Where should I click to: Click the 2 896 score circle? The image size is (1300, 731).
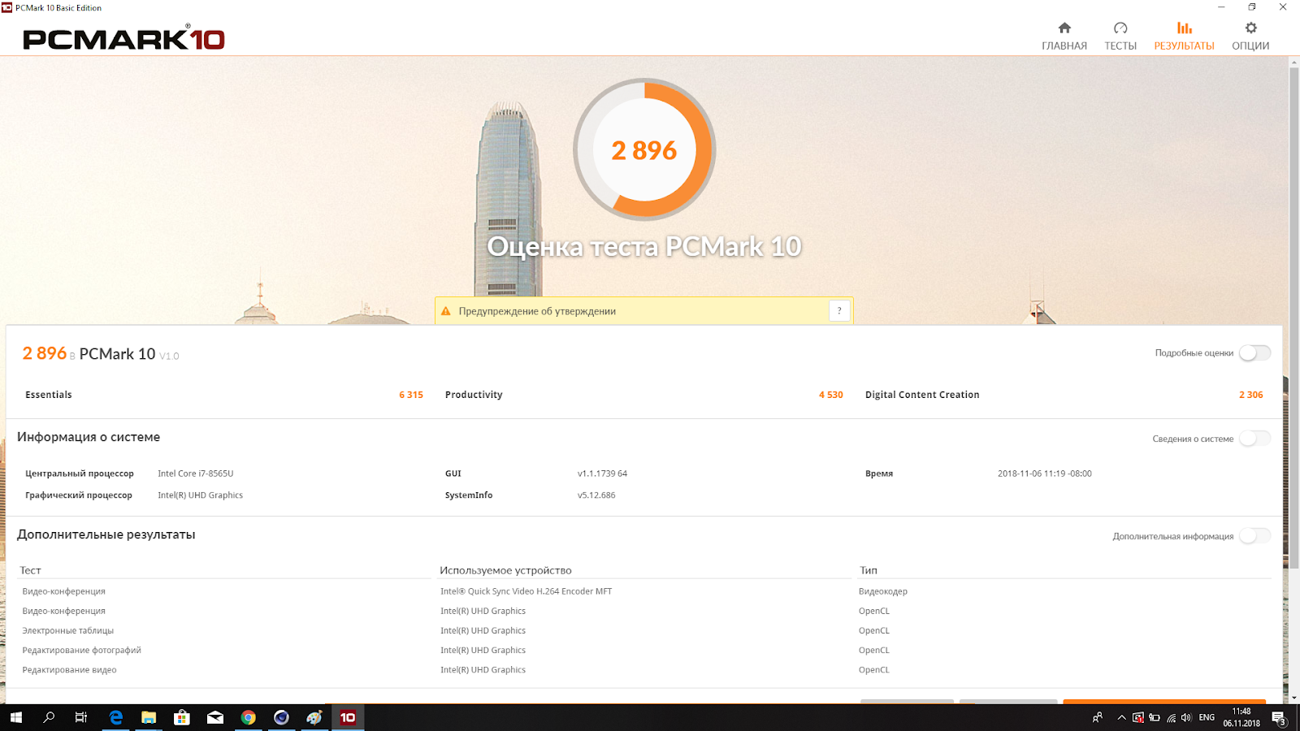644,149
